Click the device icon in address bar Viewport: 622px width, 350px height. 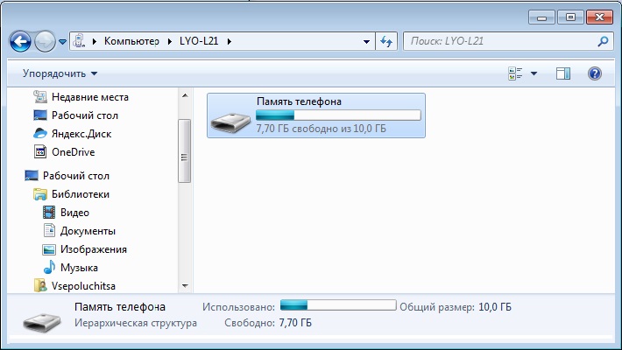click(79, 41)
